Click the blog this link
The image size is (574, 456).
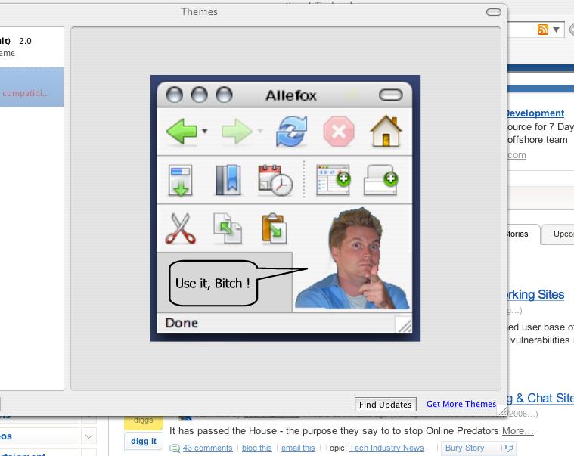pyautogui.click(x=257, y=448)
